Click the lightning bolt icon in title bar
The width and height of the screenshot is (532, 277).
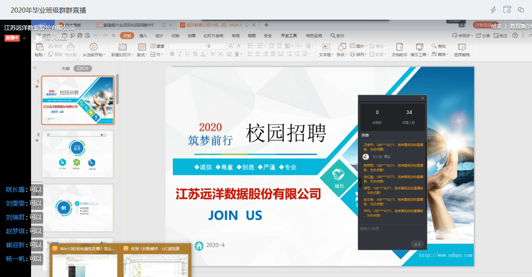[493, 10]
